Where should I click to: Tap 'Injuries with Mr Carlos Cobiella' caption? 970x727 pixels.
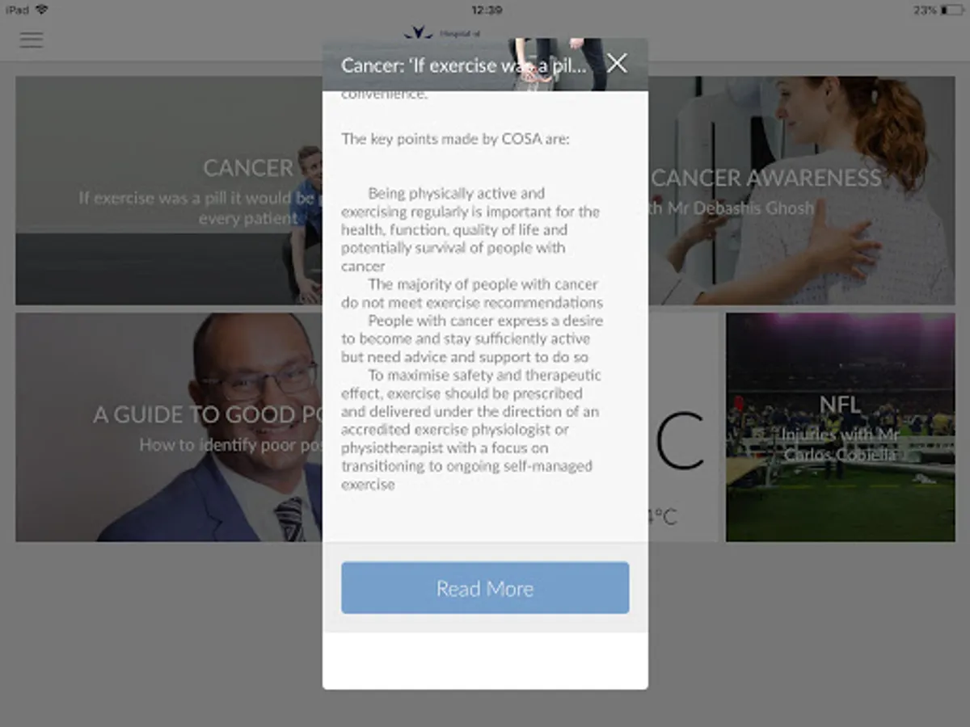click(x=840, y=445)
